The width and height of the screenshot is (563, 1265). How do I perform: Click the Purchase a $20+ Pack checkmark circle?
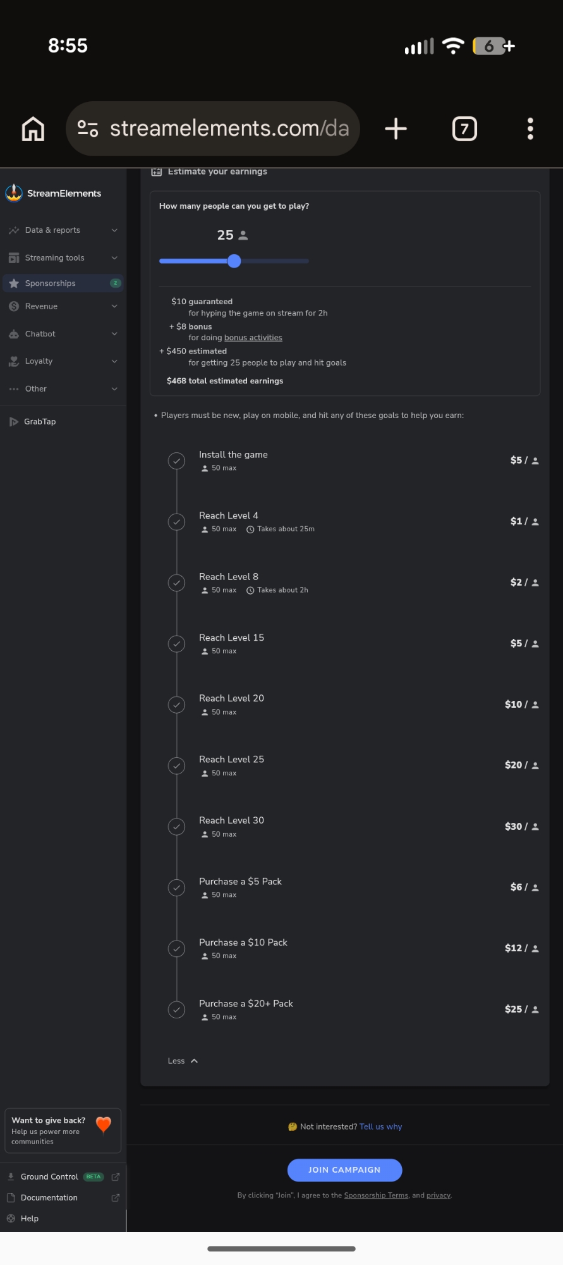coord(177,1009)
